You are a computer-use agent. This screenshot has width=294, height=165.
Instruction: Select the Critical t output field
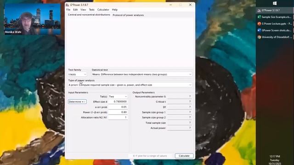pos(179,102)
